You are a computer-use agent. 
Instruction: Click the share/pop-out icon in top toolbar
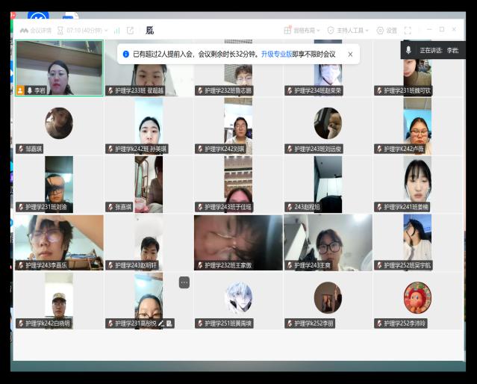click(x=131, y=31)
